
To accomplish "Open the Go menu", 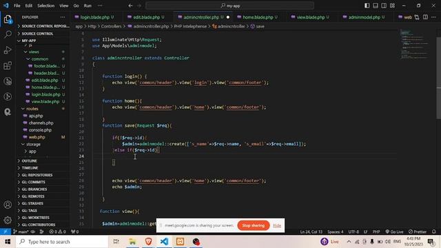I will (x=76, y=6).
